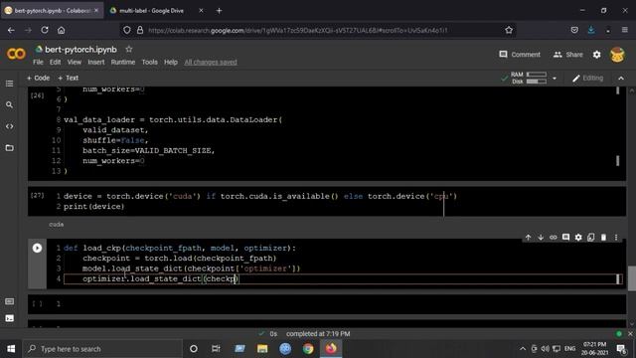Open the find and replace sidebar

coord(9,105)
